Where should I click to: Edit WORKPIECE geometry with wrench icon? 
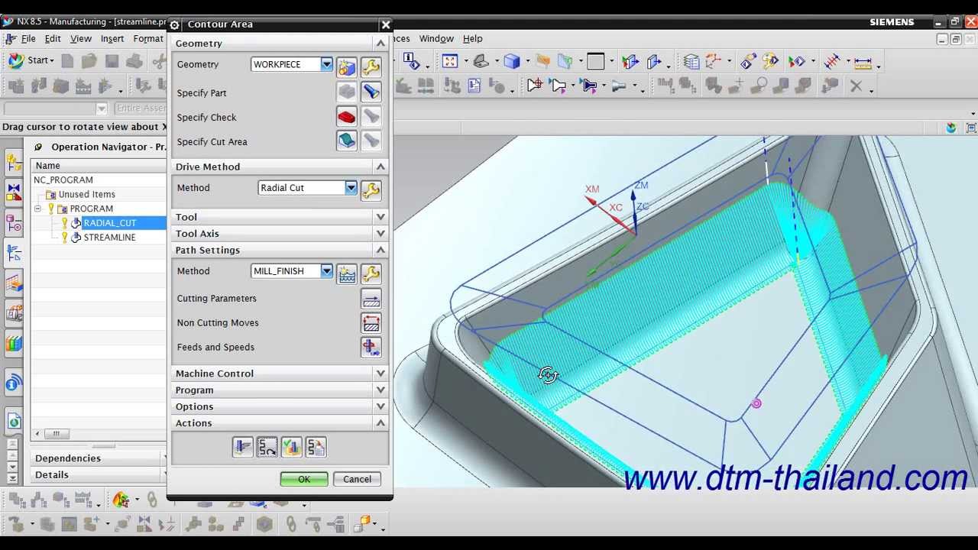pos(371,67)
